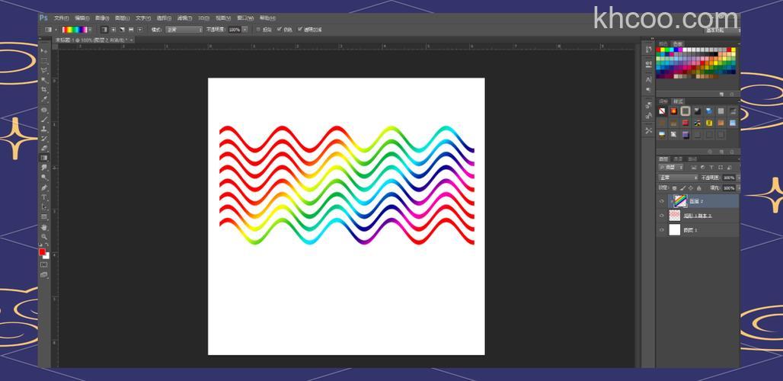Open the File menu
Screen dimensions: 783x381
(61, 18)
